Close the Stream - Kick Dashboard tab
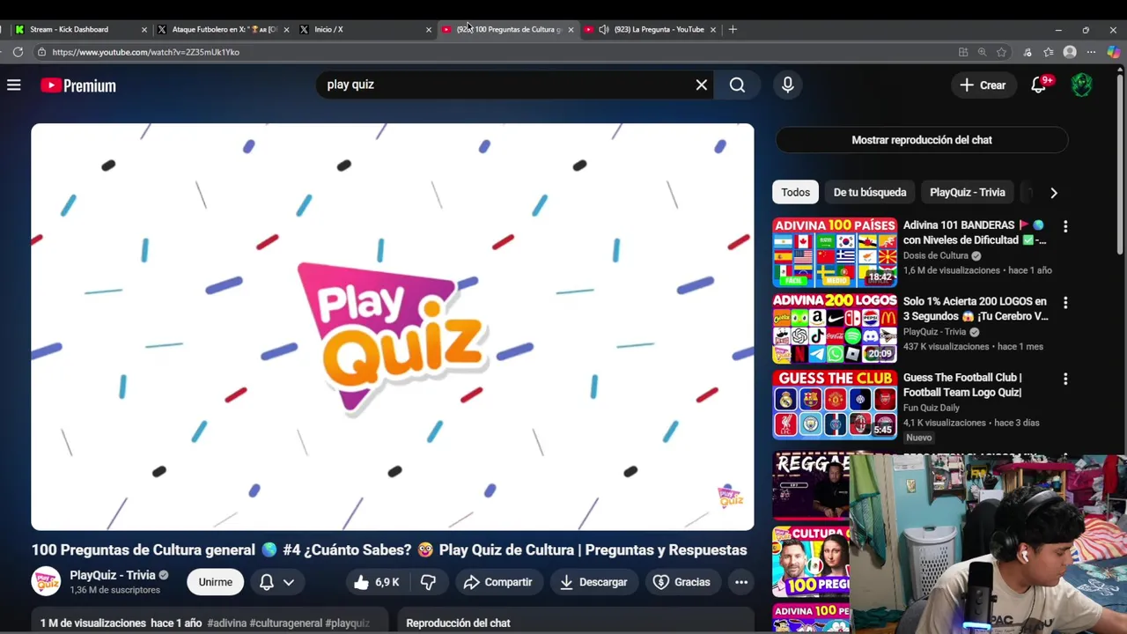 click(x=144, y=29)
